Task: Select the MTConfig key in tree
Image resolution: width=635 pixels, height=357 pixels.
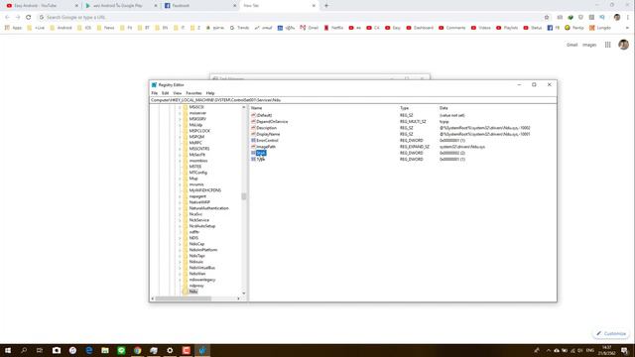Action: point(197,173)
